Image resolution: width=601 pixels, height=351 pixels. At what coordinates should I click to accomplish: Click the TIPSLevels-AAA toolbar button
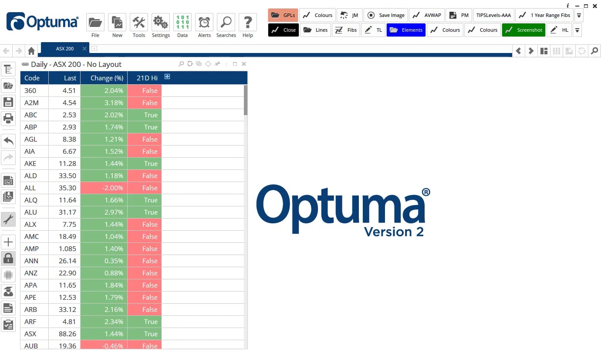pyautogui.click(x=493, y=15)
